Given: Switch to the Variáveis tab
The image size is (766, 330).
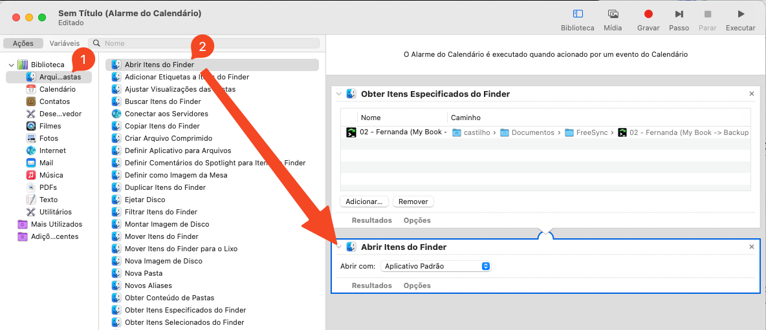Looking at the screenshot, I should point(64,43).
